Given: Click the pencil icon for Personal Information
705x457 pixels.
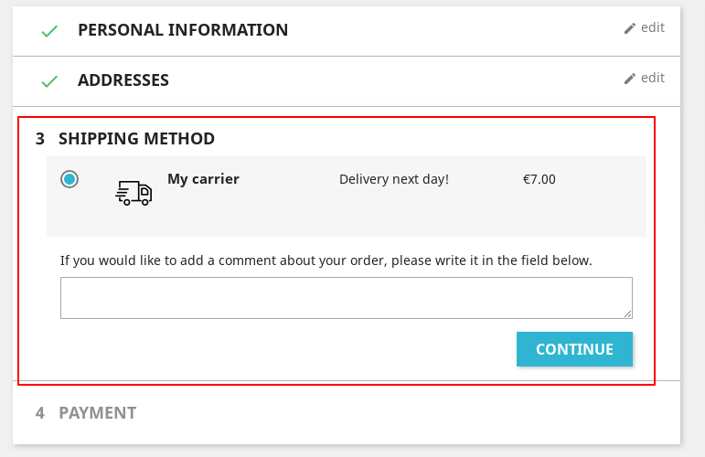Looking at the screenshot, I should (x=629, y=28).
